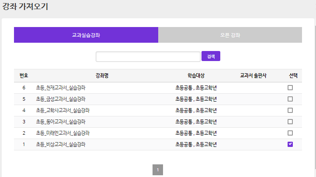
Task: Click 학습대상 cell of 초등_천재교과서 row
Action: pyautogui.click(x=196, y=88)
